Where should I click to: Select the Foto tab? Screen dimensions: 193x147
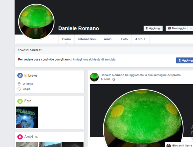pos(124,39)
